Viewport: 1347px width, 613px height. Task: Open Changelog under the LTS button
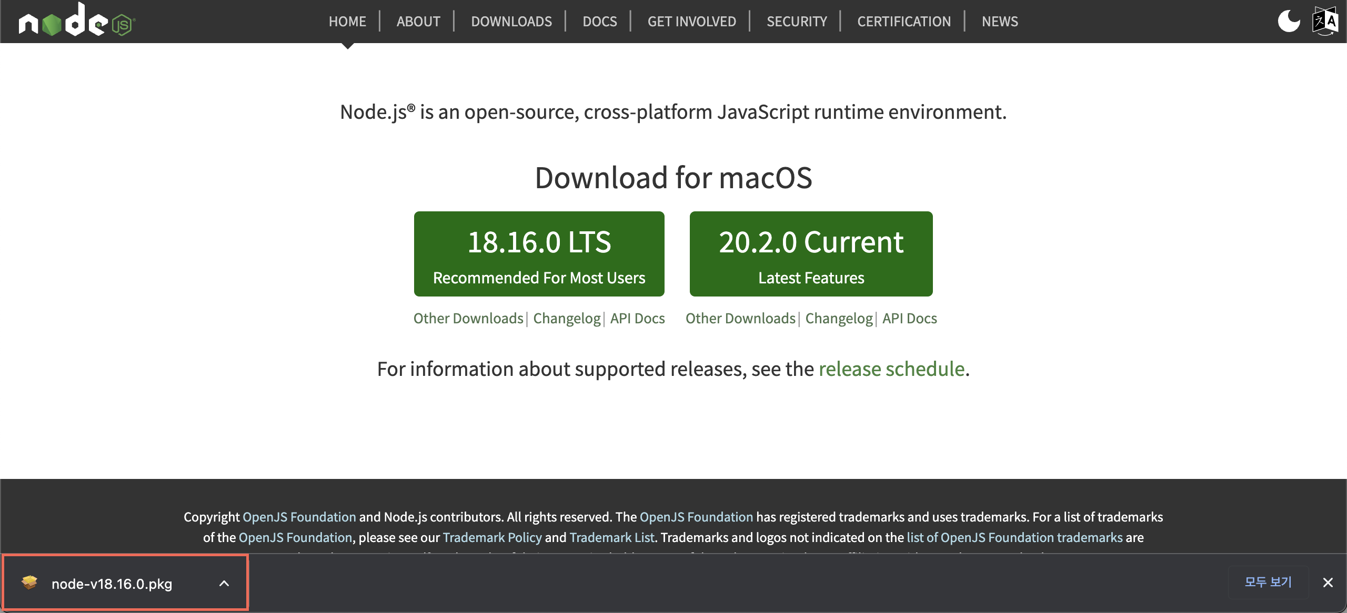click(567, 318)
